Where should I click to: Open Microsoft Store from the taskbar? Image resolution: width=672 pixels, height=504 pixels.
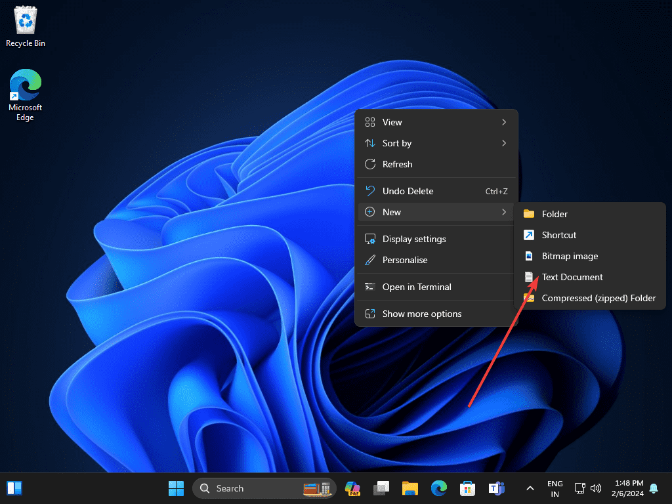467,488
